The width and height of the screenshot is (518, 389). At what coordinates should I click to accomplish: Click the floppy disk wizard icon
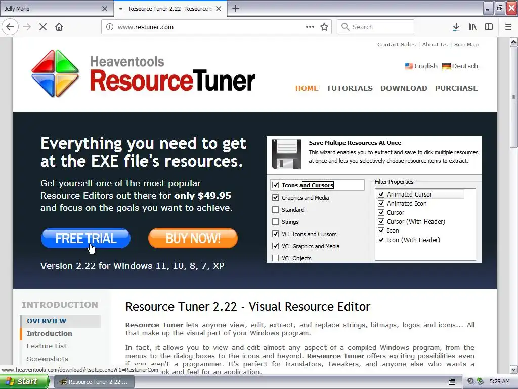pyautogui.click(x=286, y=154)
